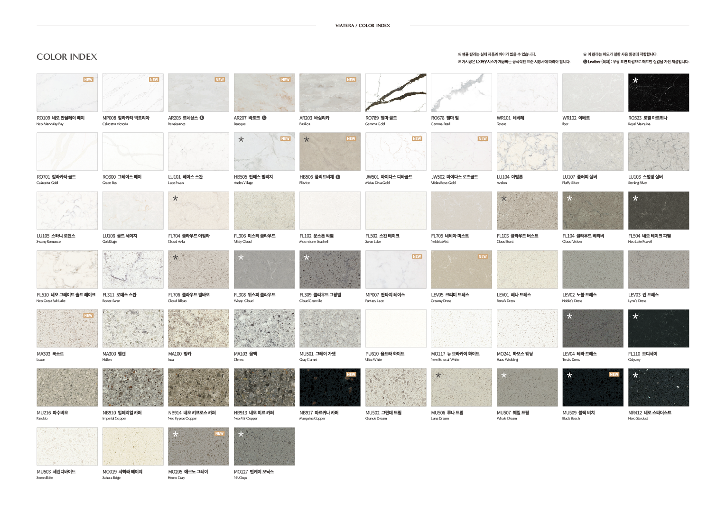726x512 pixels.
Task: Select the MU501 Gray Garnet swatch
Action: click(x=330, y=329)
